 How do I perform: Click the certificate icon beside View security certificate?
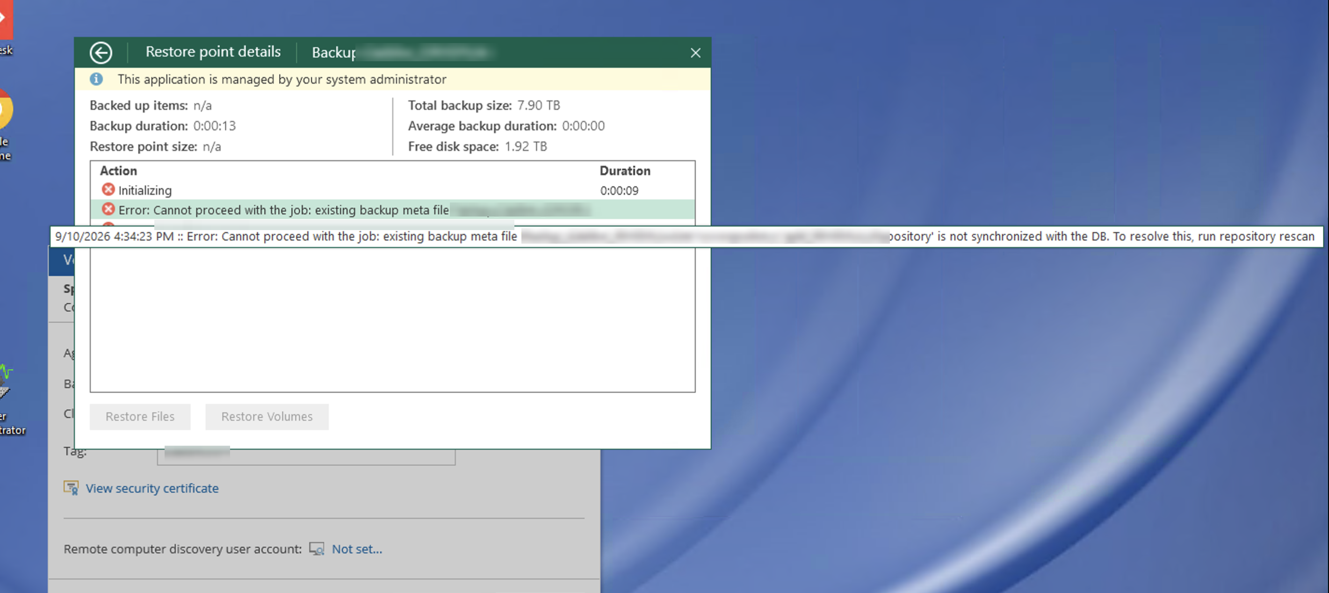71,488
